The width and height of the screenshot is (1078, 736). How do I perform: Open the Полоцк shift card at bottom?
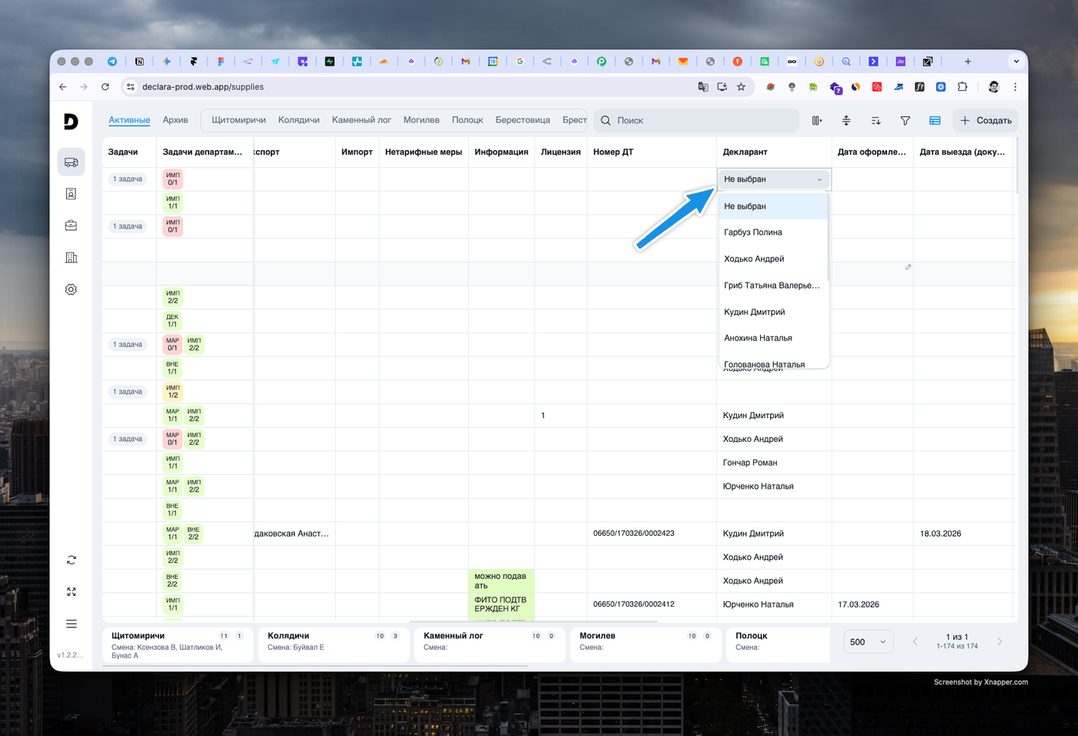(778, 645)
